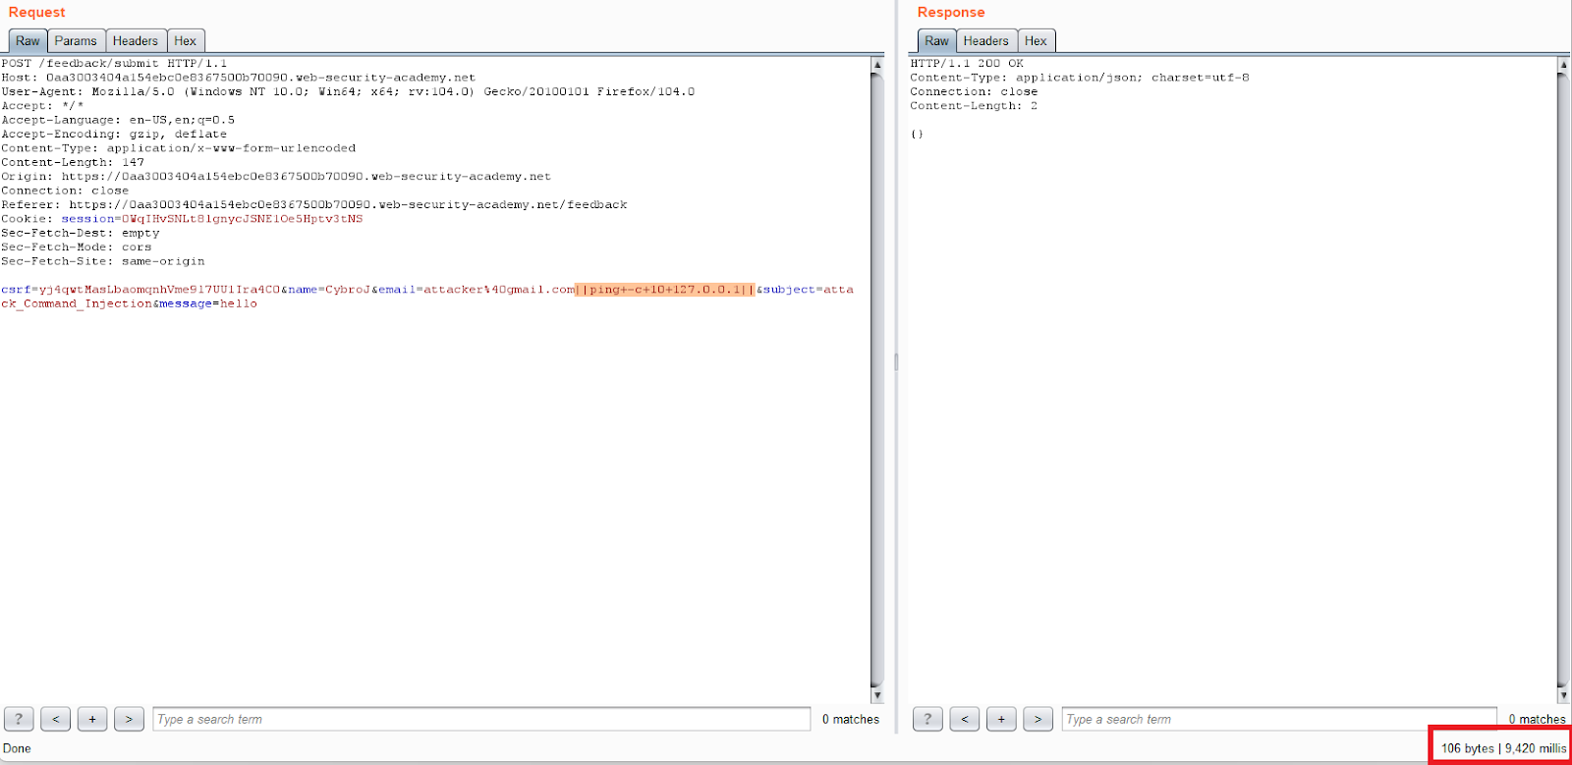Screen dimensions: 1572x765
Task: Click scroll-down arrow of Request pane scrollbar
Action: tap(876, 695)
